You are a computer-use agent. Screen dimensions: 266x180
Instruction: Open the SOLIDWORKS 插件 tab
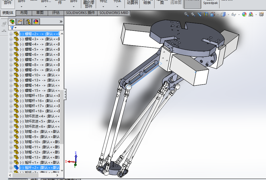click(x=81, y=13)
